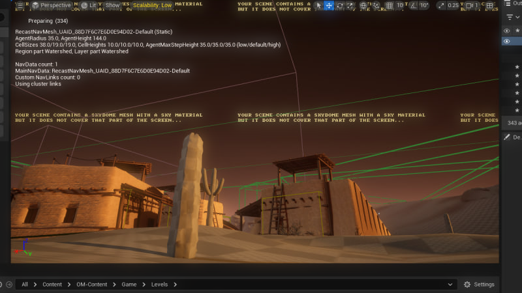
Task: Open viewport layout grid icon
Action: 491,5
